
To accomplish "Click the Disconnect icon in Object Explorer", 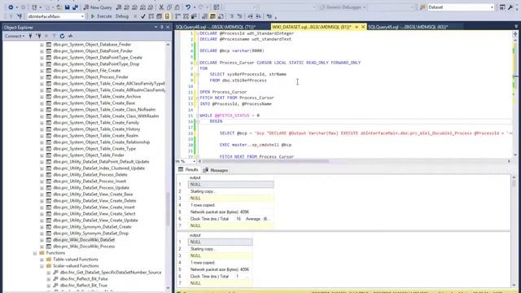I will (39, 36).
